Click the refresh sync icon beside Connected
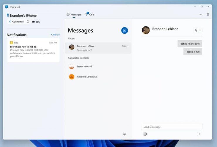 28,22
